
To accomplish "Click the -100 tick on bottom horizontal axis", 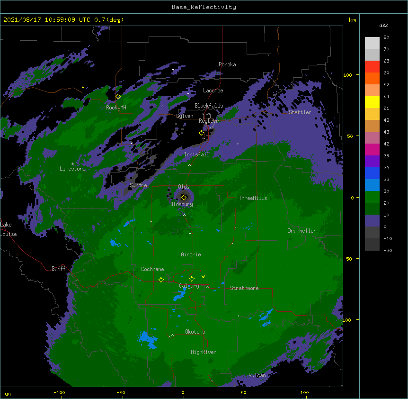I will coord(60,393).
